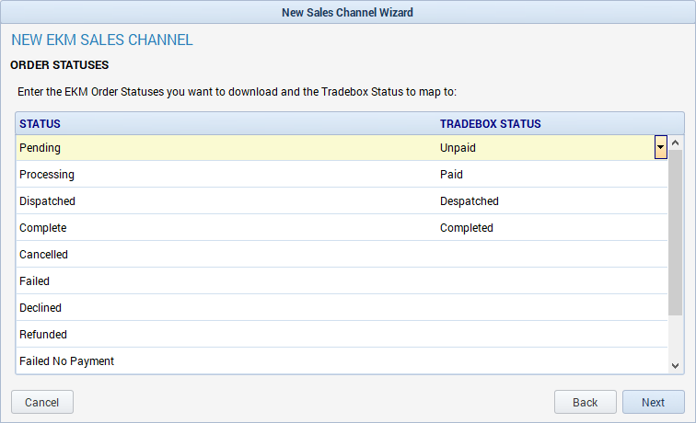Click the Cancelled status row
The width and height of the screenshot is (696, 423).
click(342, 254)
